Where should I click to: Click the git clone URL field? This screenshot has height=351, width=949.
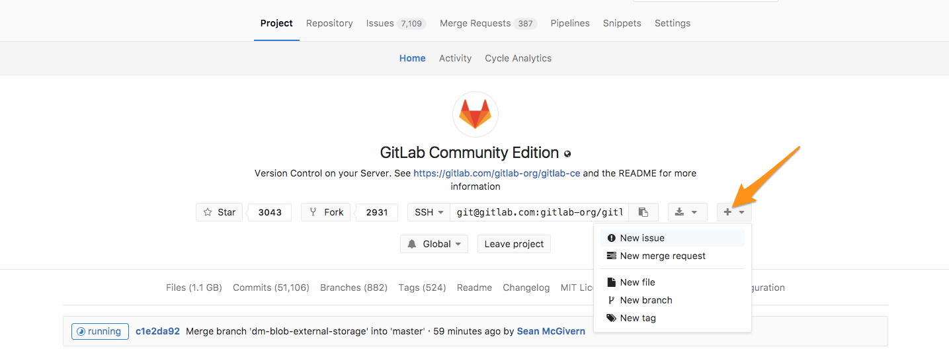click(x=539, y=212)
